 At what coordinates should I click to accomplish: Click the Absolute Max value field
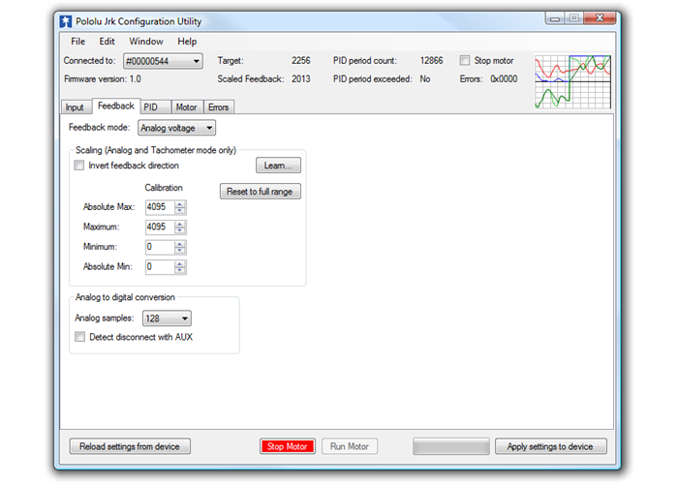(158, 207)
